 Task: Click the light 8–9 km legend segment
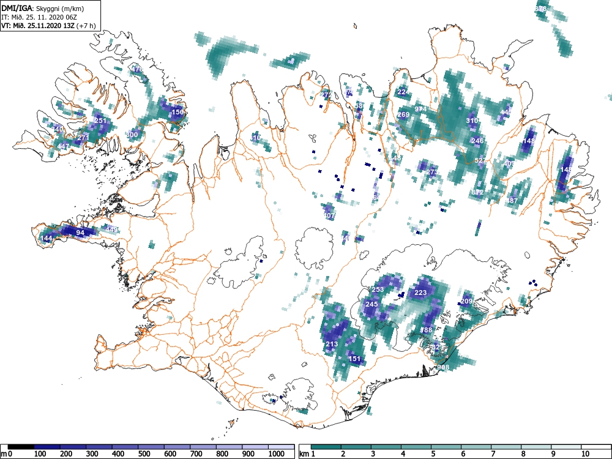(x=537, y=447)
